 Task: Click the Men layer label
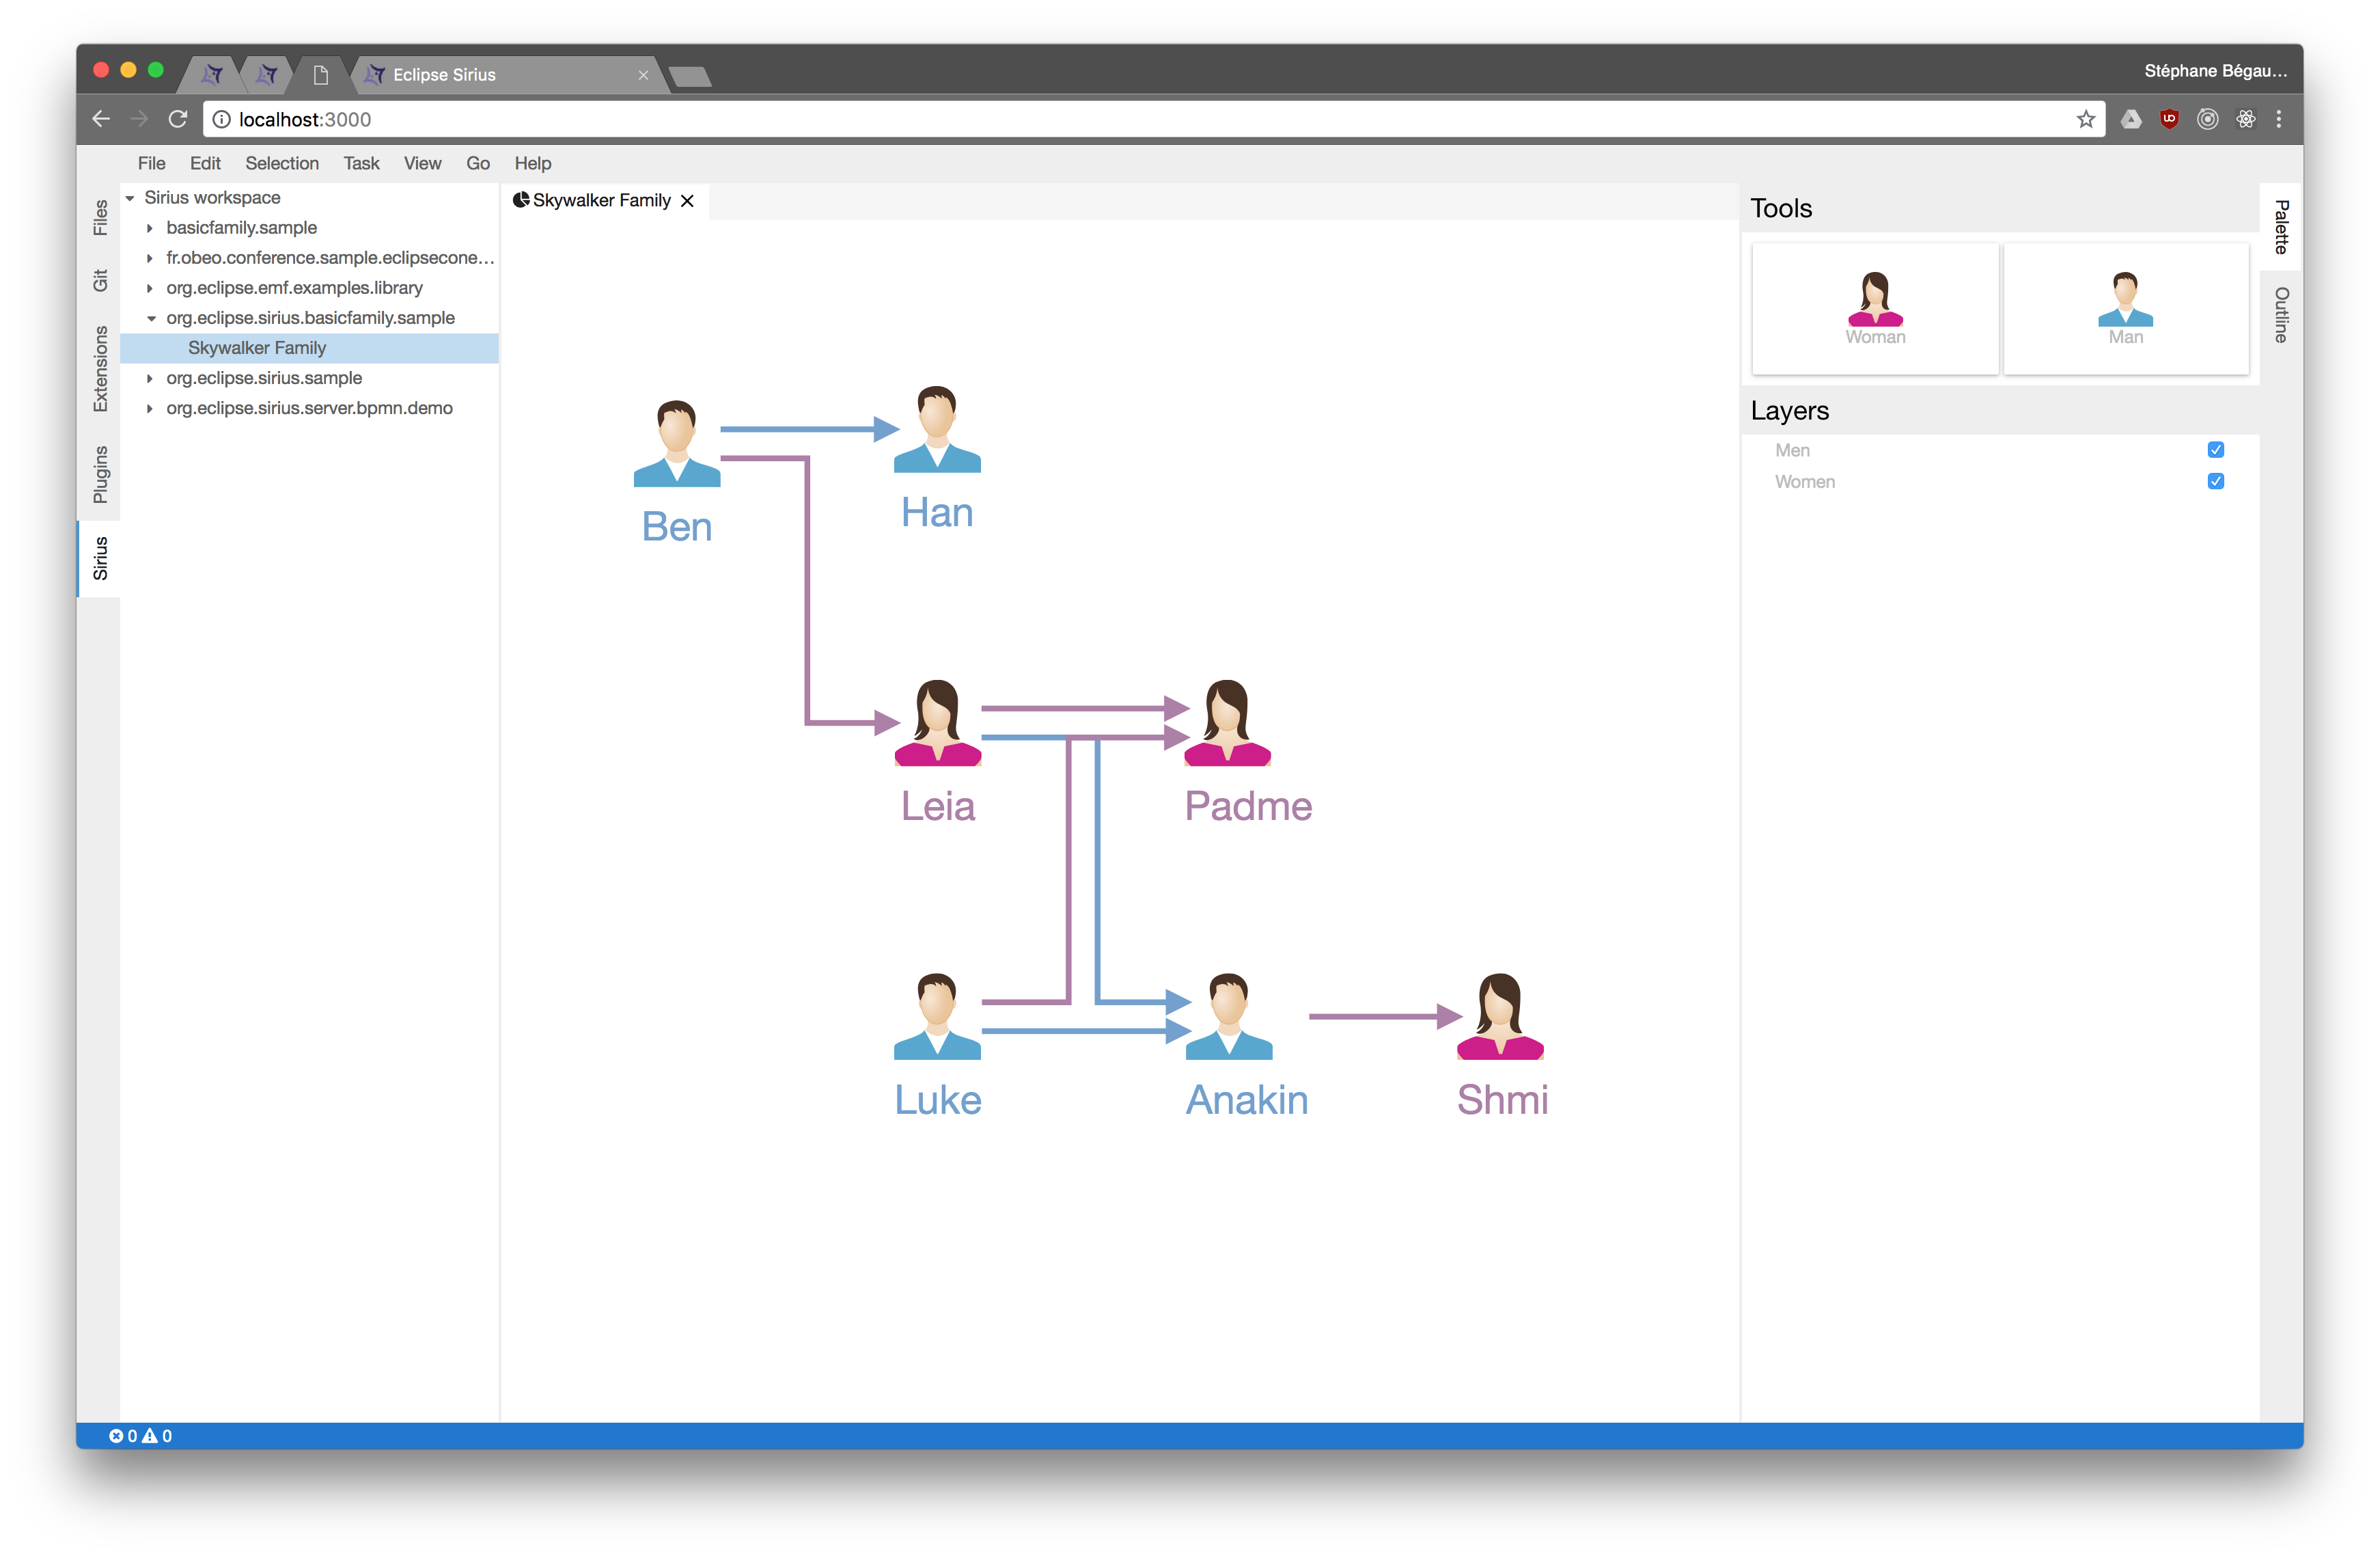1792,450
